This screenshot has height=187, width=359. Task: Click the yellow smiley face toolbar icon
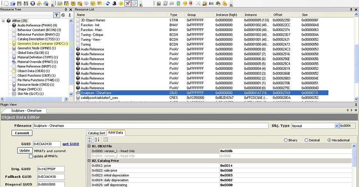[x=121, y=3]
